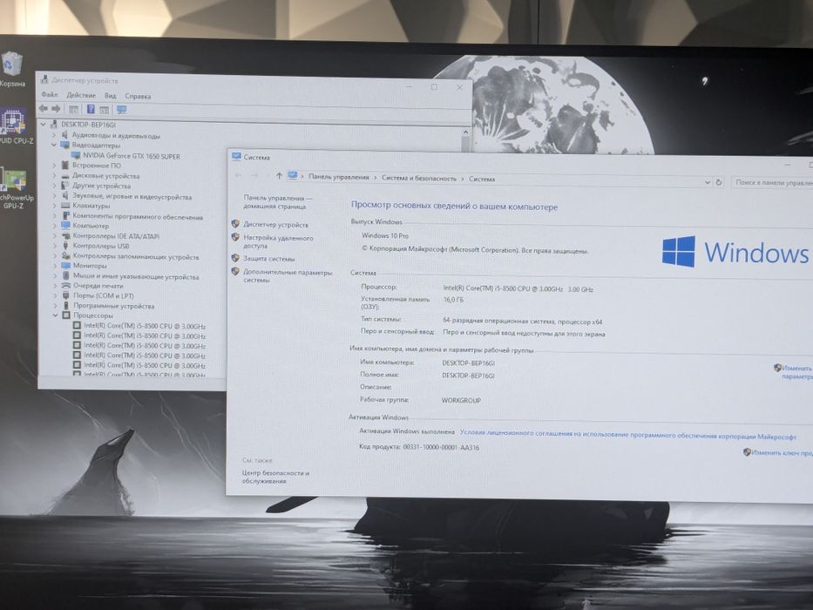Open Дополнительные параметры системы link
This screenshot has height=610, width=813.
pyautogui.click(x=288, y=276)
